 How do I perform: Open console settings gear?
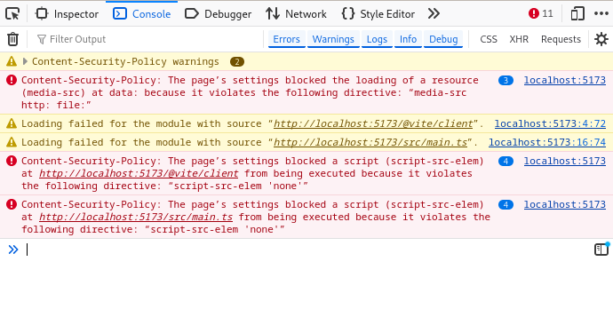(601, 39)
